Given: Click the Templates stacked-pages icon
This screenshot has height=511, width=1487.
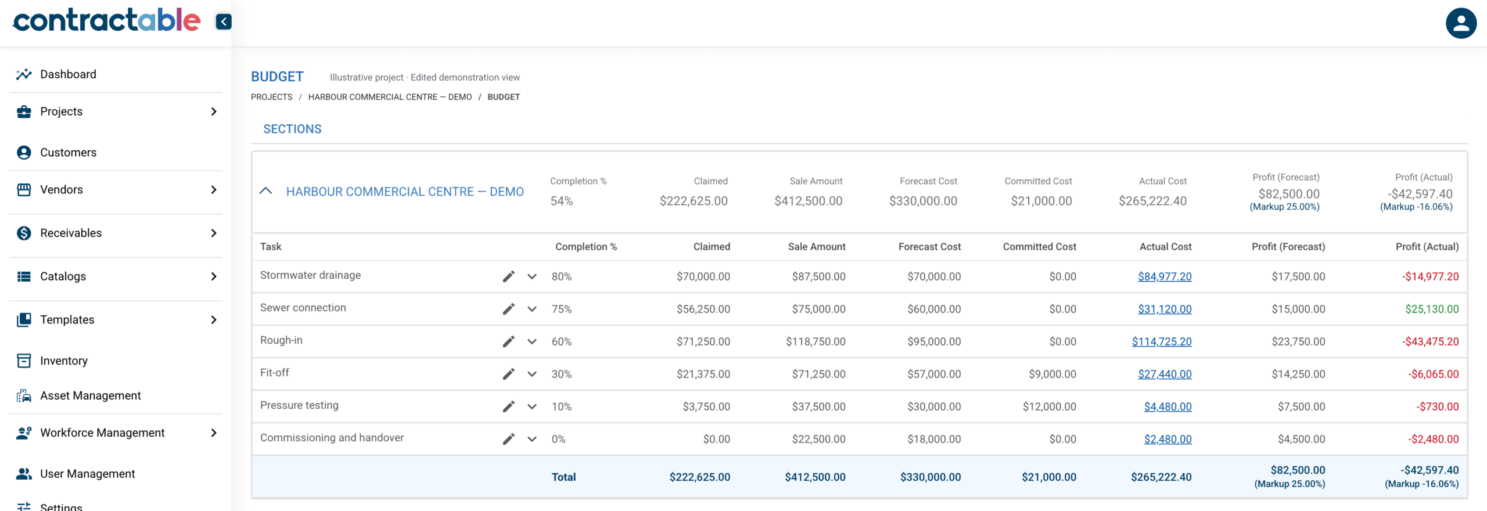Looking at the screenshot, I should click(x=24, y=320).
